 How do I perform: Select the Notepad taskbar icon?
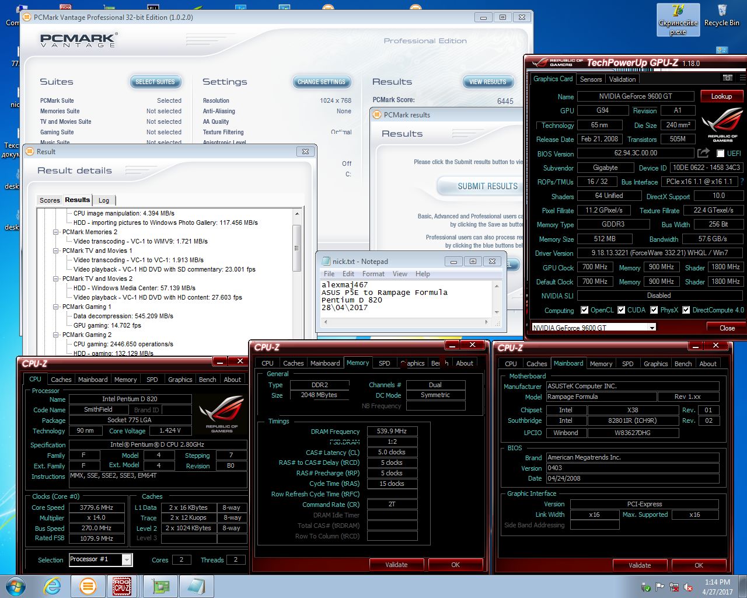tap(196, 586)
